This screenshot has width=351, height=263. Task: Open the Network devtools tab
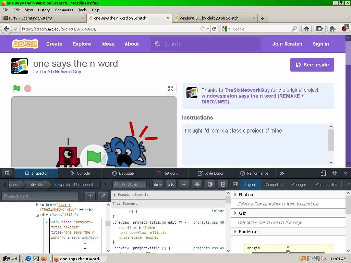167,173
